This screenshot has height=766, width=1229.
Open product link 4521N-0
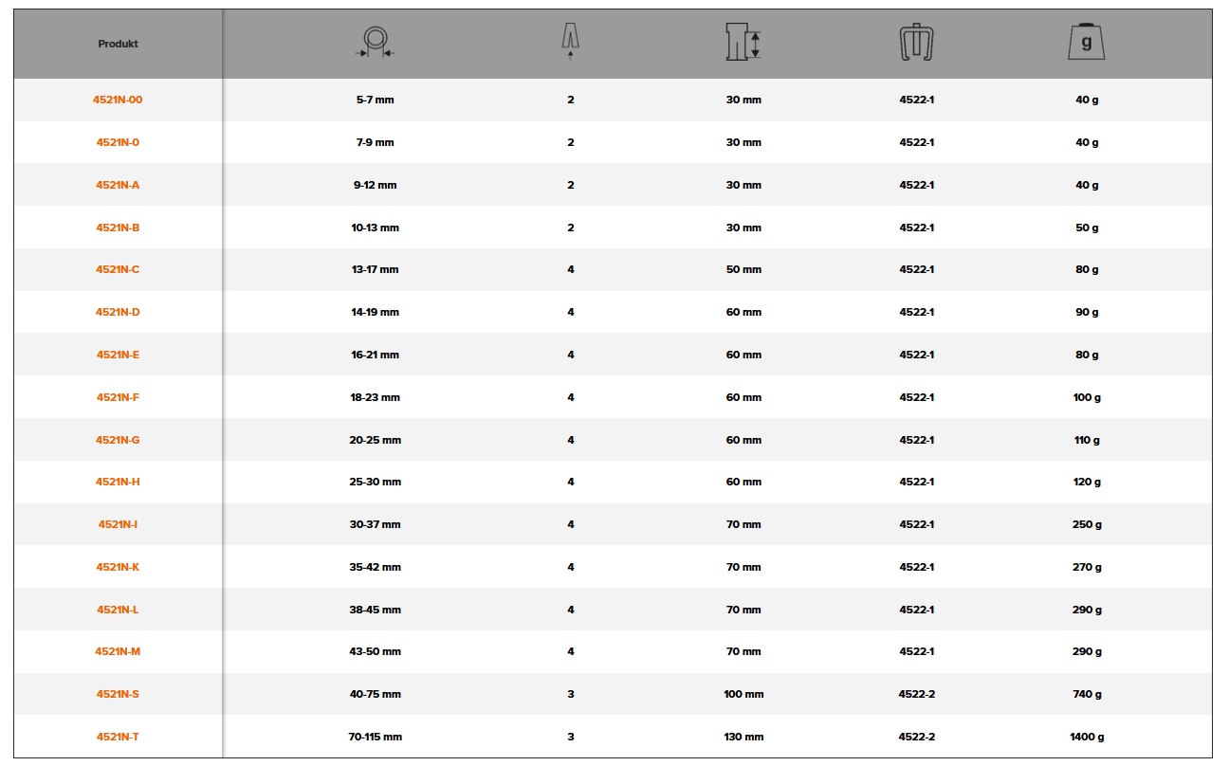pos(118,142)
